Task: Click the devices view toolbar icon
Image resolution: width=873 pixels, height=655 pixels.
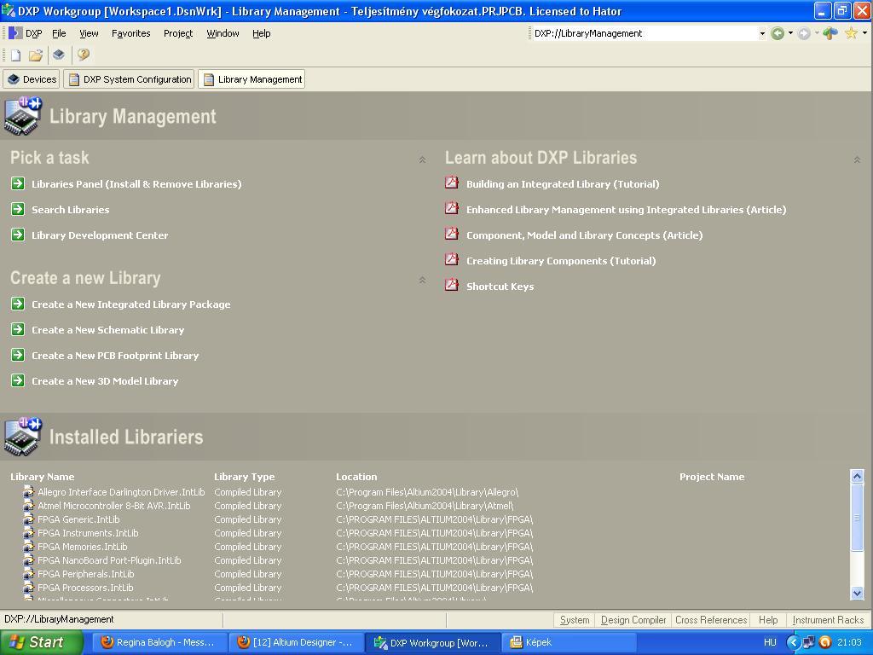Action: [x=59, y=55]
